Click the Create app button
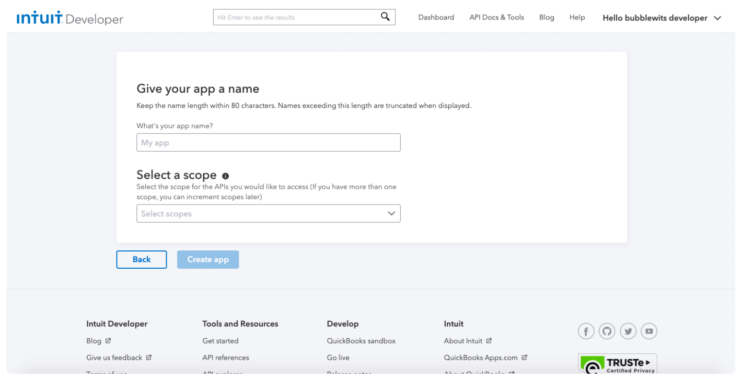The height and width of the screenshot is (381, 743). click(x=208, y=260)
